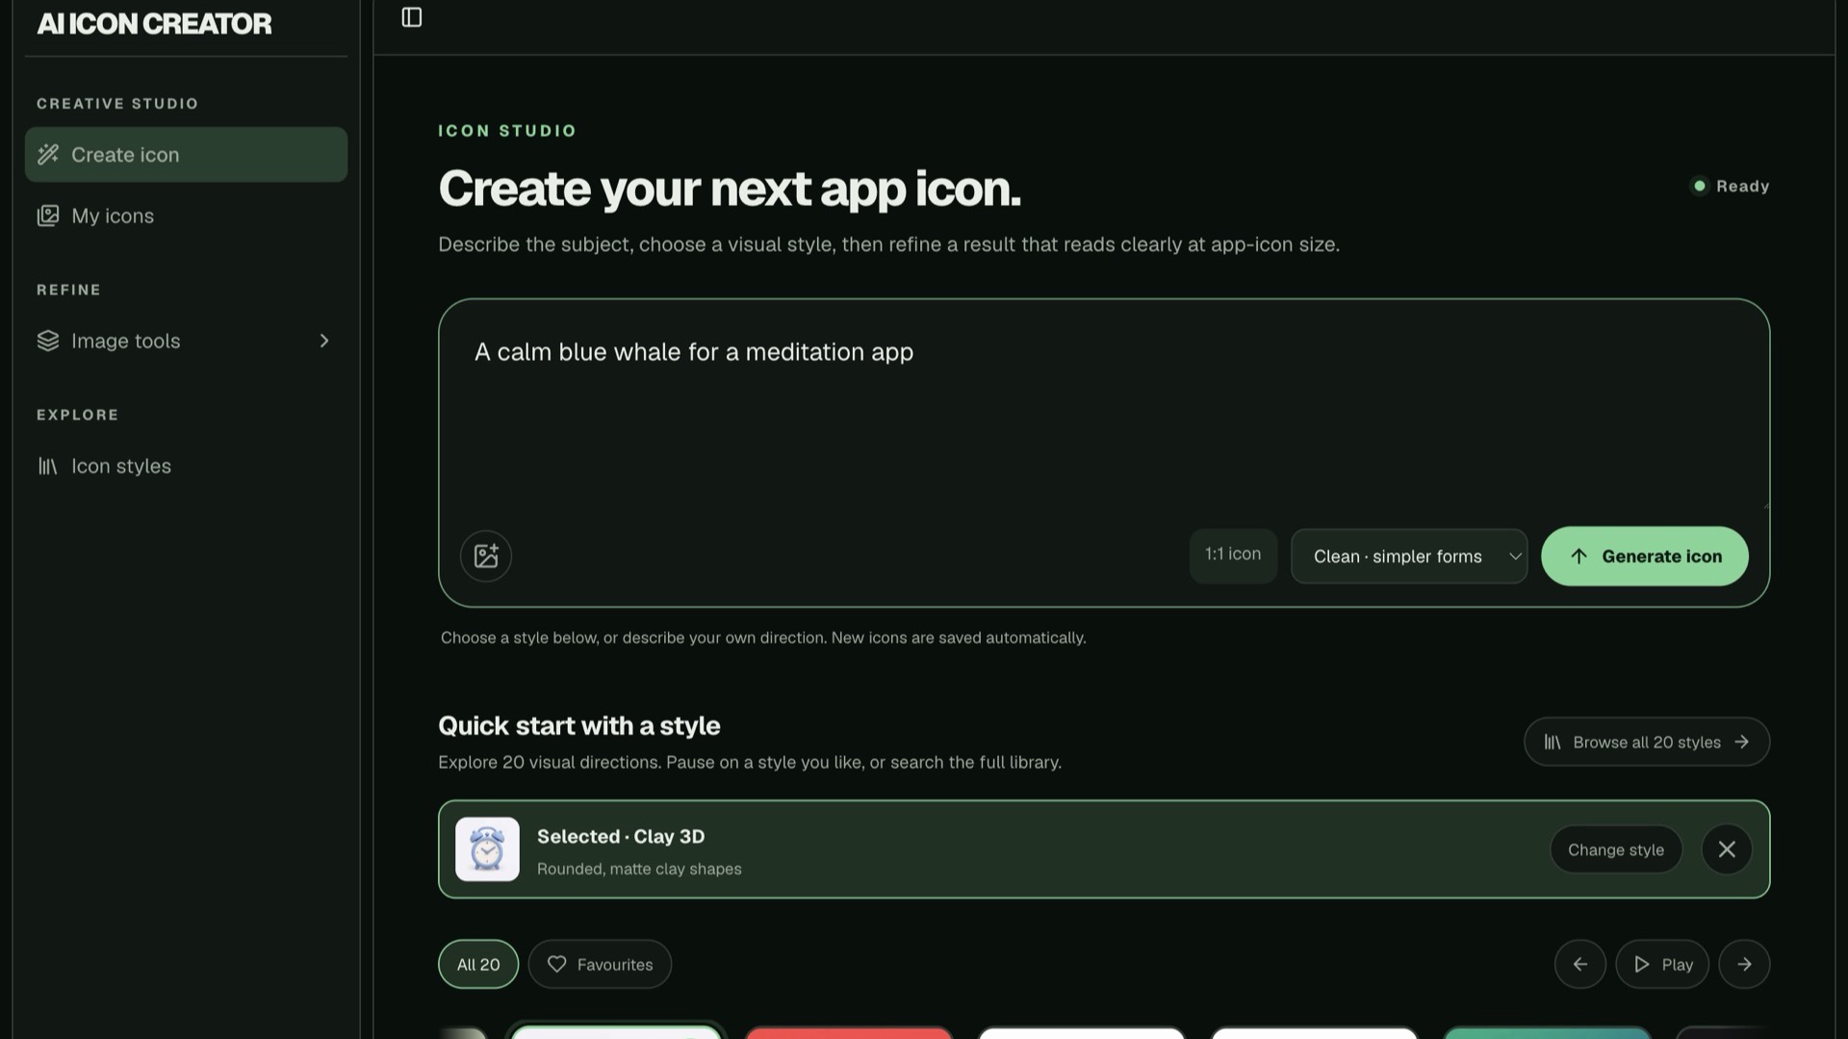Click the Selected · Clay 3D title

[621, 836]
